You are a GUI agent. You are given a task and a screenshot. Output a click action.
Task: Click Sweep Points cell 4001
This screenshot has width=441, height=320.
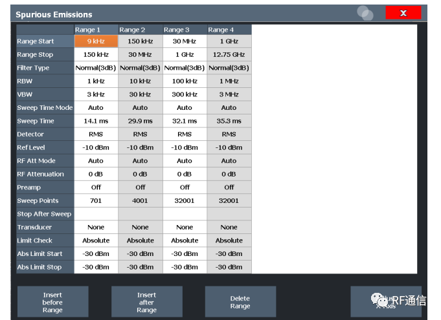coord(141,200)
